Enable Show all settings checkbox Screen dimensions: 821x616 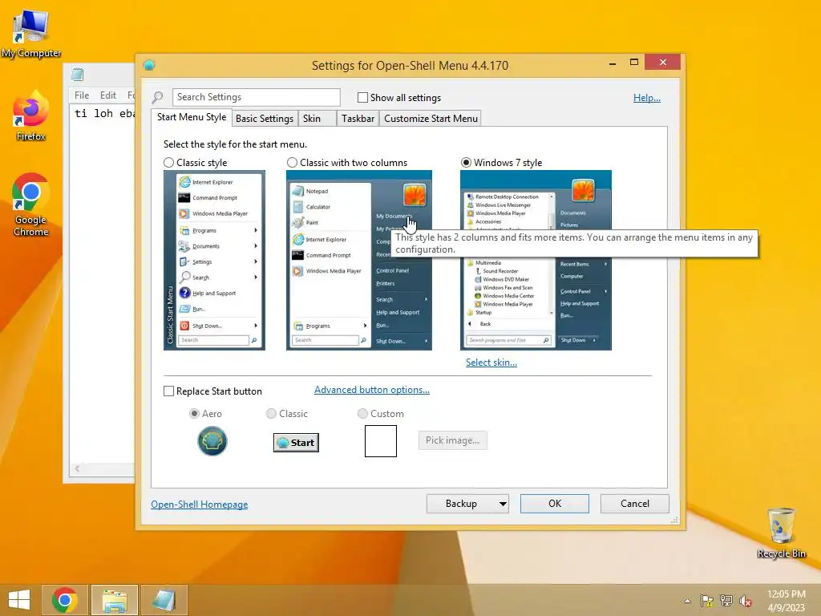pos(362,97)
